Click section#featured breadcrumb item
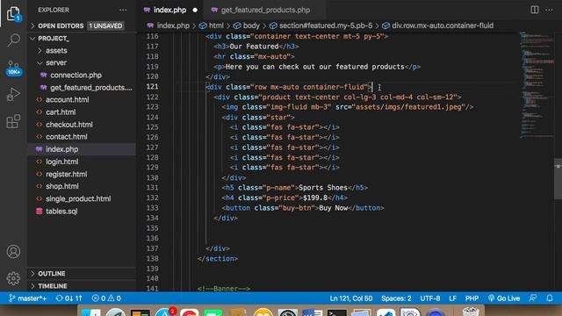This screenshot has height=316, width=562. pos(321,25)
